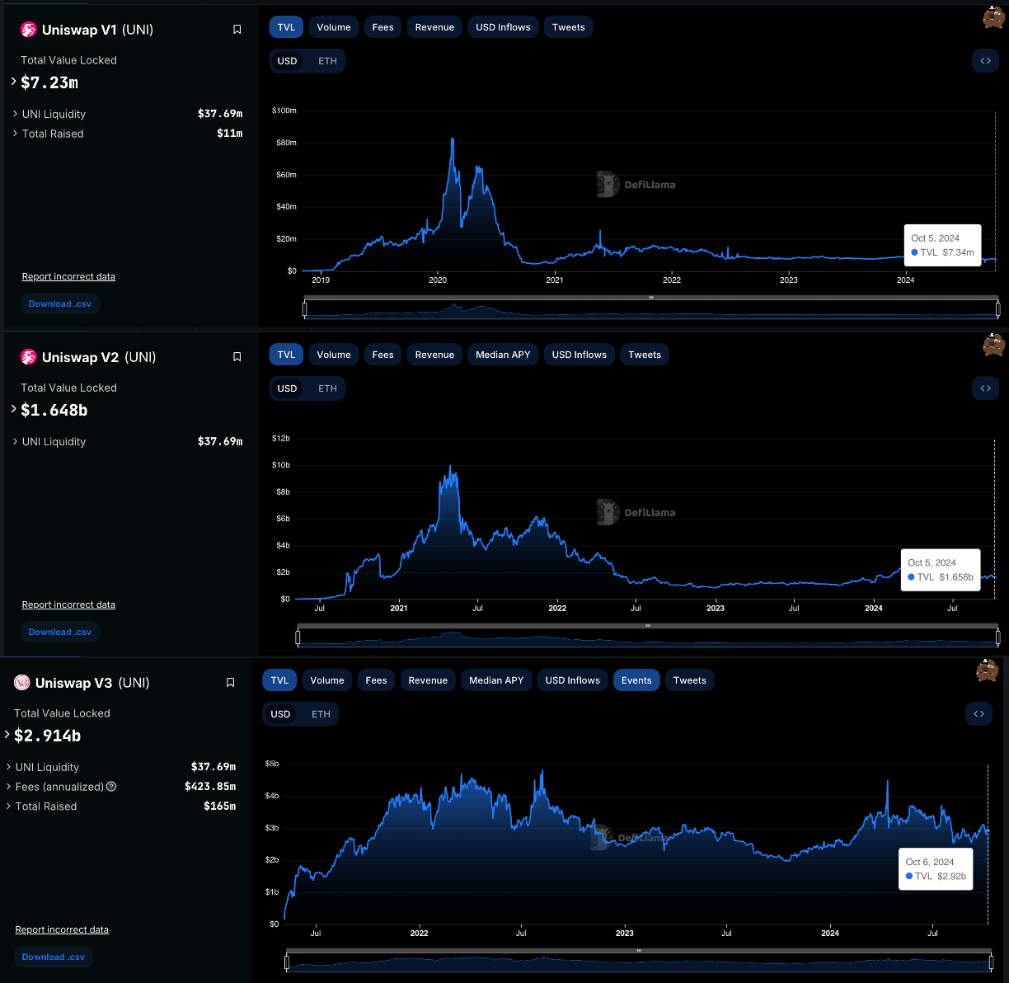Switch Uniswap V2 chart to ETH

point(327,388)
